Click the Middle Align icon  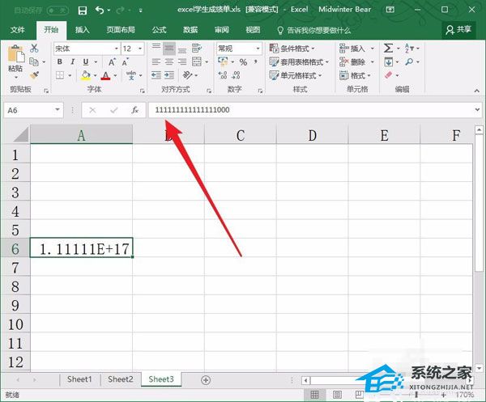click(169, 49)
